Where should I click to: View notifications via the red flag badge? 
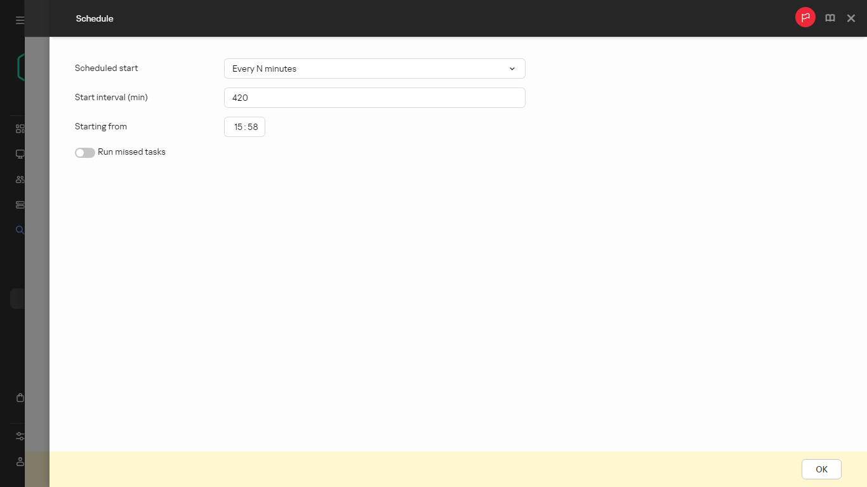tap(805, 17)
